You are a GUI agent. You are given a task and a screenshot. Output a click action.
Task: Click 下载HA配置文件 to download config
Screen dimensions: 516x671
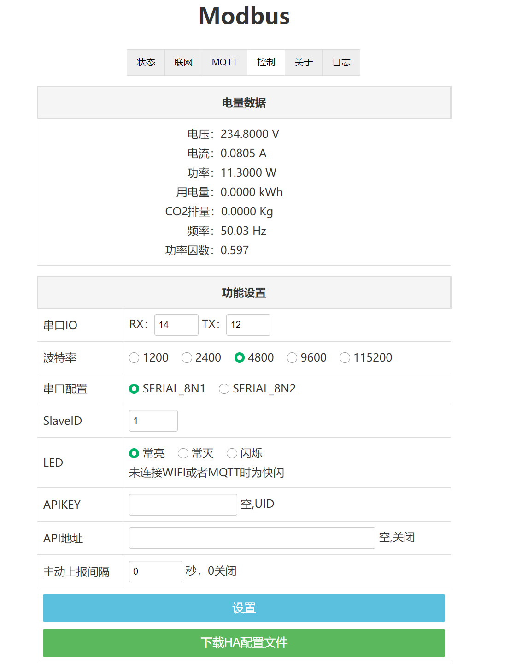[244, 643]
